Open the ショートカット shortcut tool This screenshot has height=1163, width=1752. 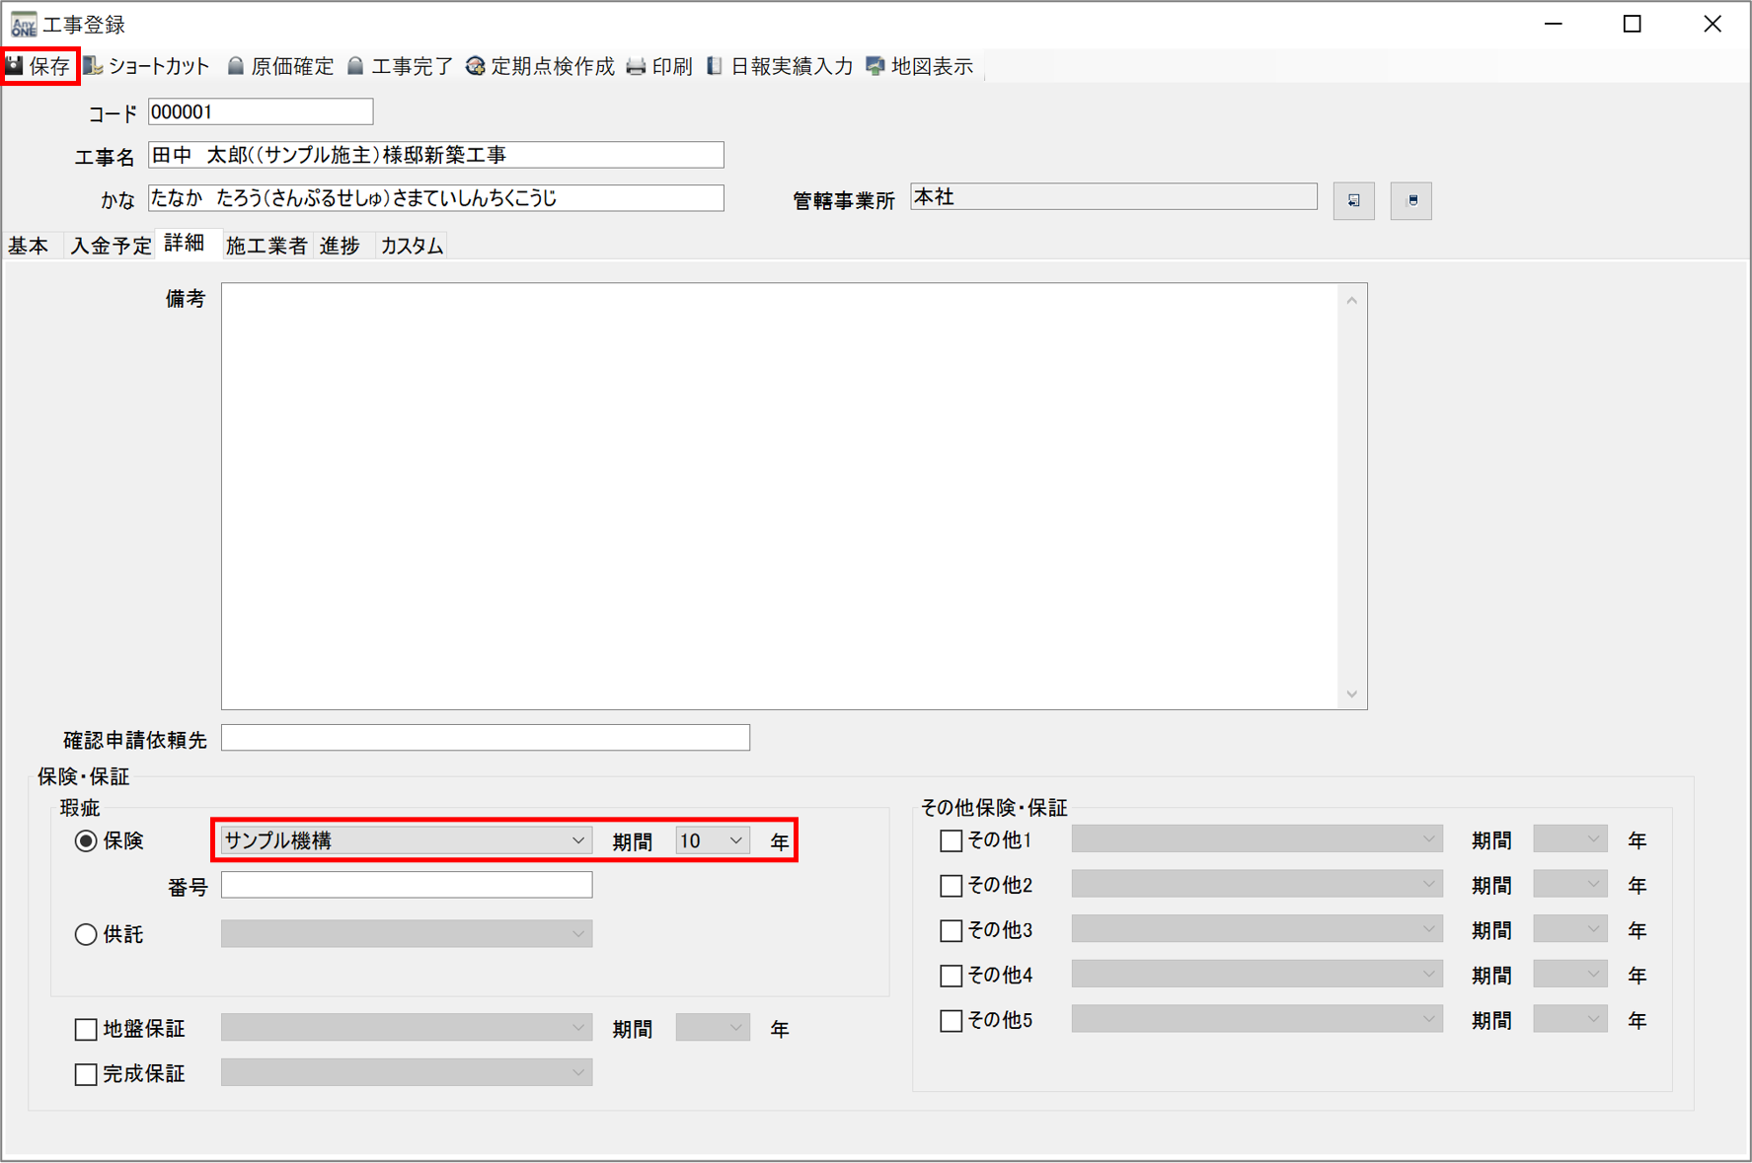tap(94, 66)
